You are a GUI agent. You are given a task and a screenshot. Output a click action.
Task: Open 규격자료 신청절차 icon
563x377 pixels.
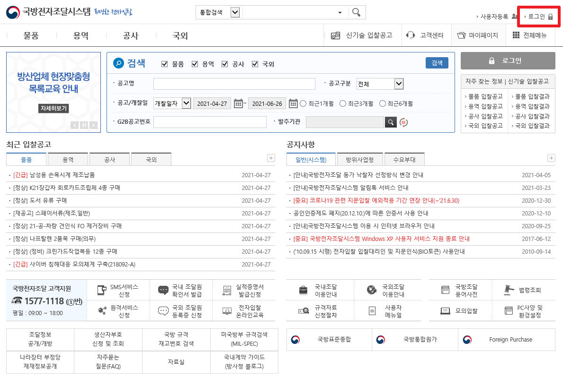(304, 311)
